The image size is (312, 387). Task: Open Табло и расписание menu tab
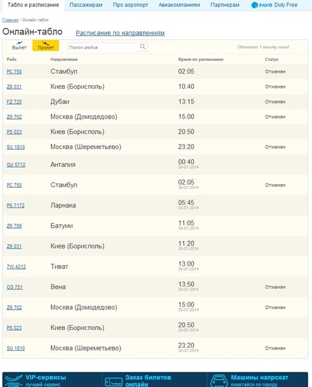point(33,5)
